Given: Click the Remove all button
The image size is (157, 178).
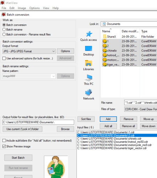Looking at the screenshot, I should coord(128,126).
